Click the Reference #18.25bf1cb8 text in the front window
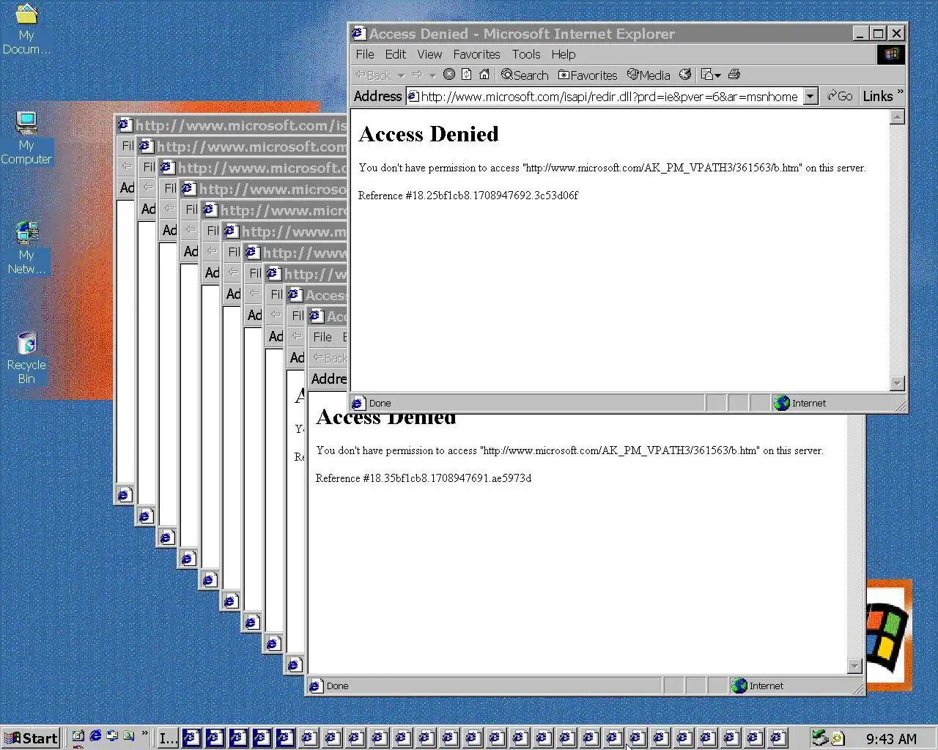Image resolution: width=938 pixels, height=750 pixels. pos(468,196)
